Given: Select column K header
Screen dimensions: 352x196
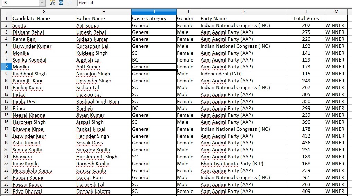Looking at the screenshot, I should coord(244,12).
